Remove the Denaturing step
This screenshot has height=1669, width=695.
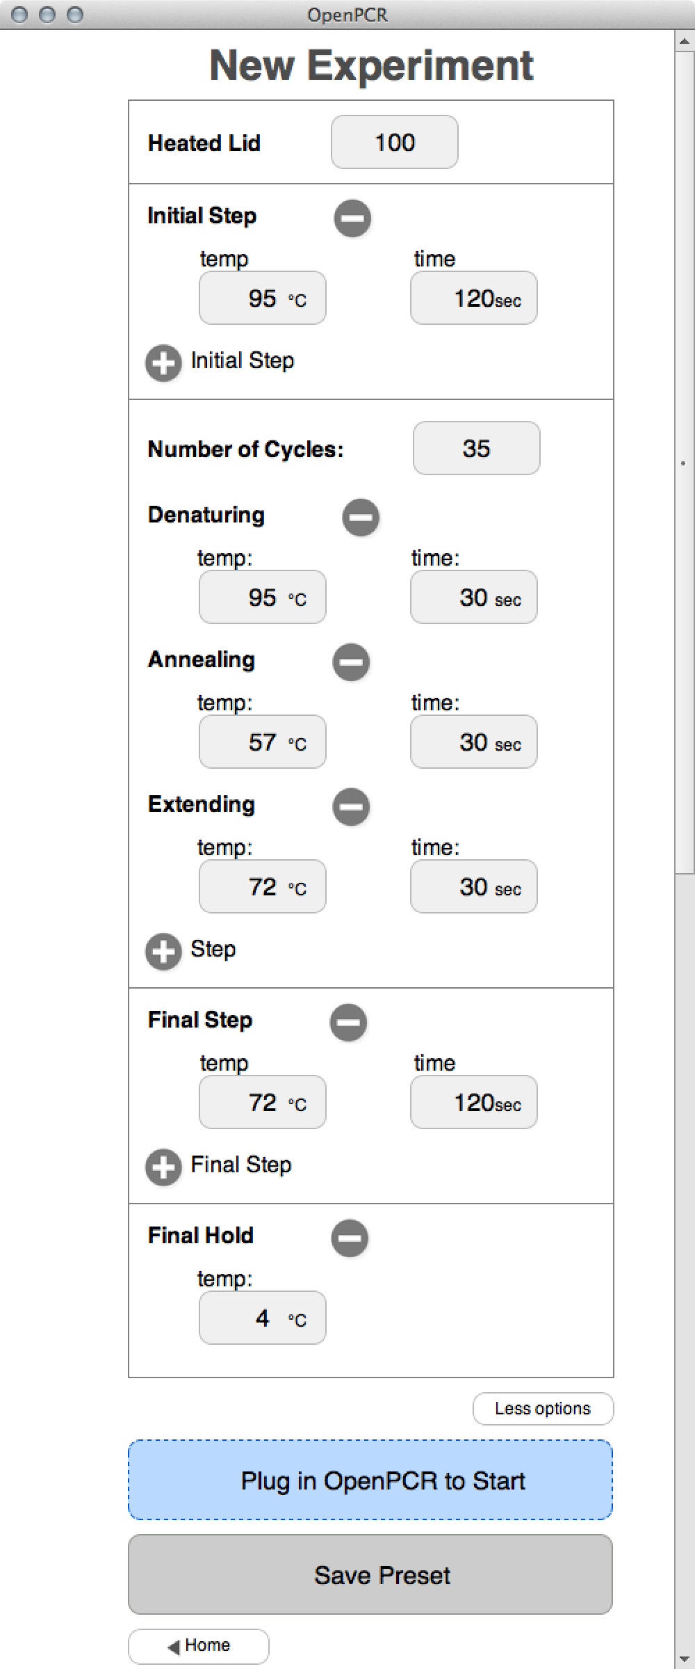(361, 518)
